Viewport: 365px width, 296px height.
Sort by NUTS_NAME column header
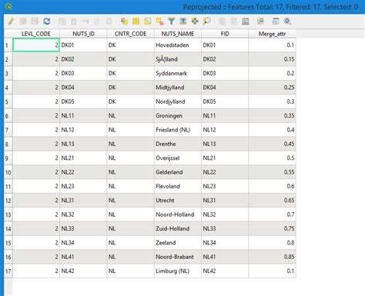point(178,34)
